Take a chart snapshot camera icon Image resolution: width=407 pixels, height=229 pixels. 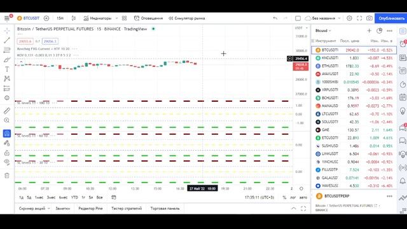369,18
